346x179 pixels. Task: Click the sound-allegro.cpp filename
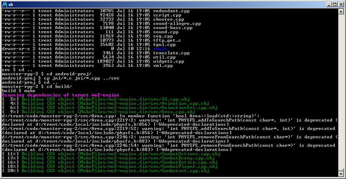[x=177, y=23]
